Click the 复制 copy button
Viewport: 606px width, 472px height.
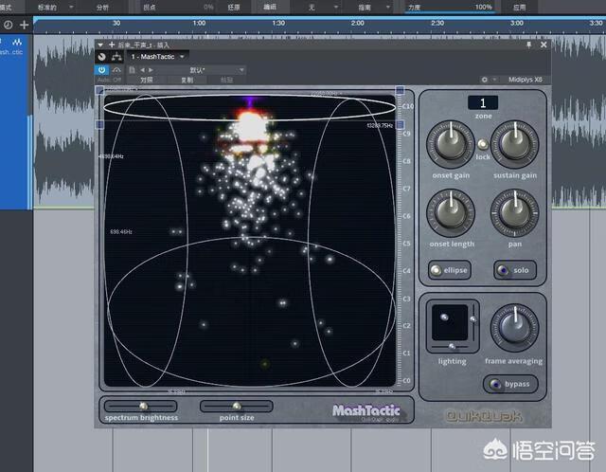[187, 80]
